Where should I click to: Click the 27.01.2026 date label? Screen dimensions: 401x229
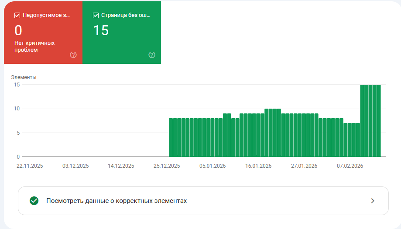[x=304, y=166]
